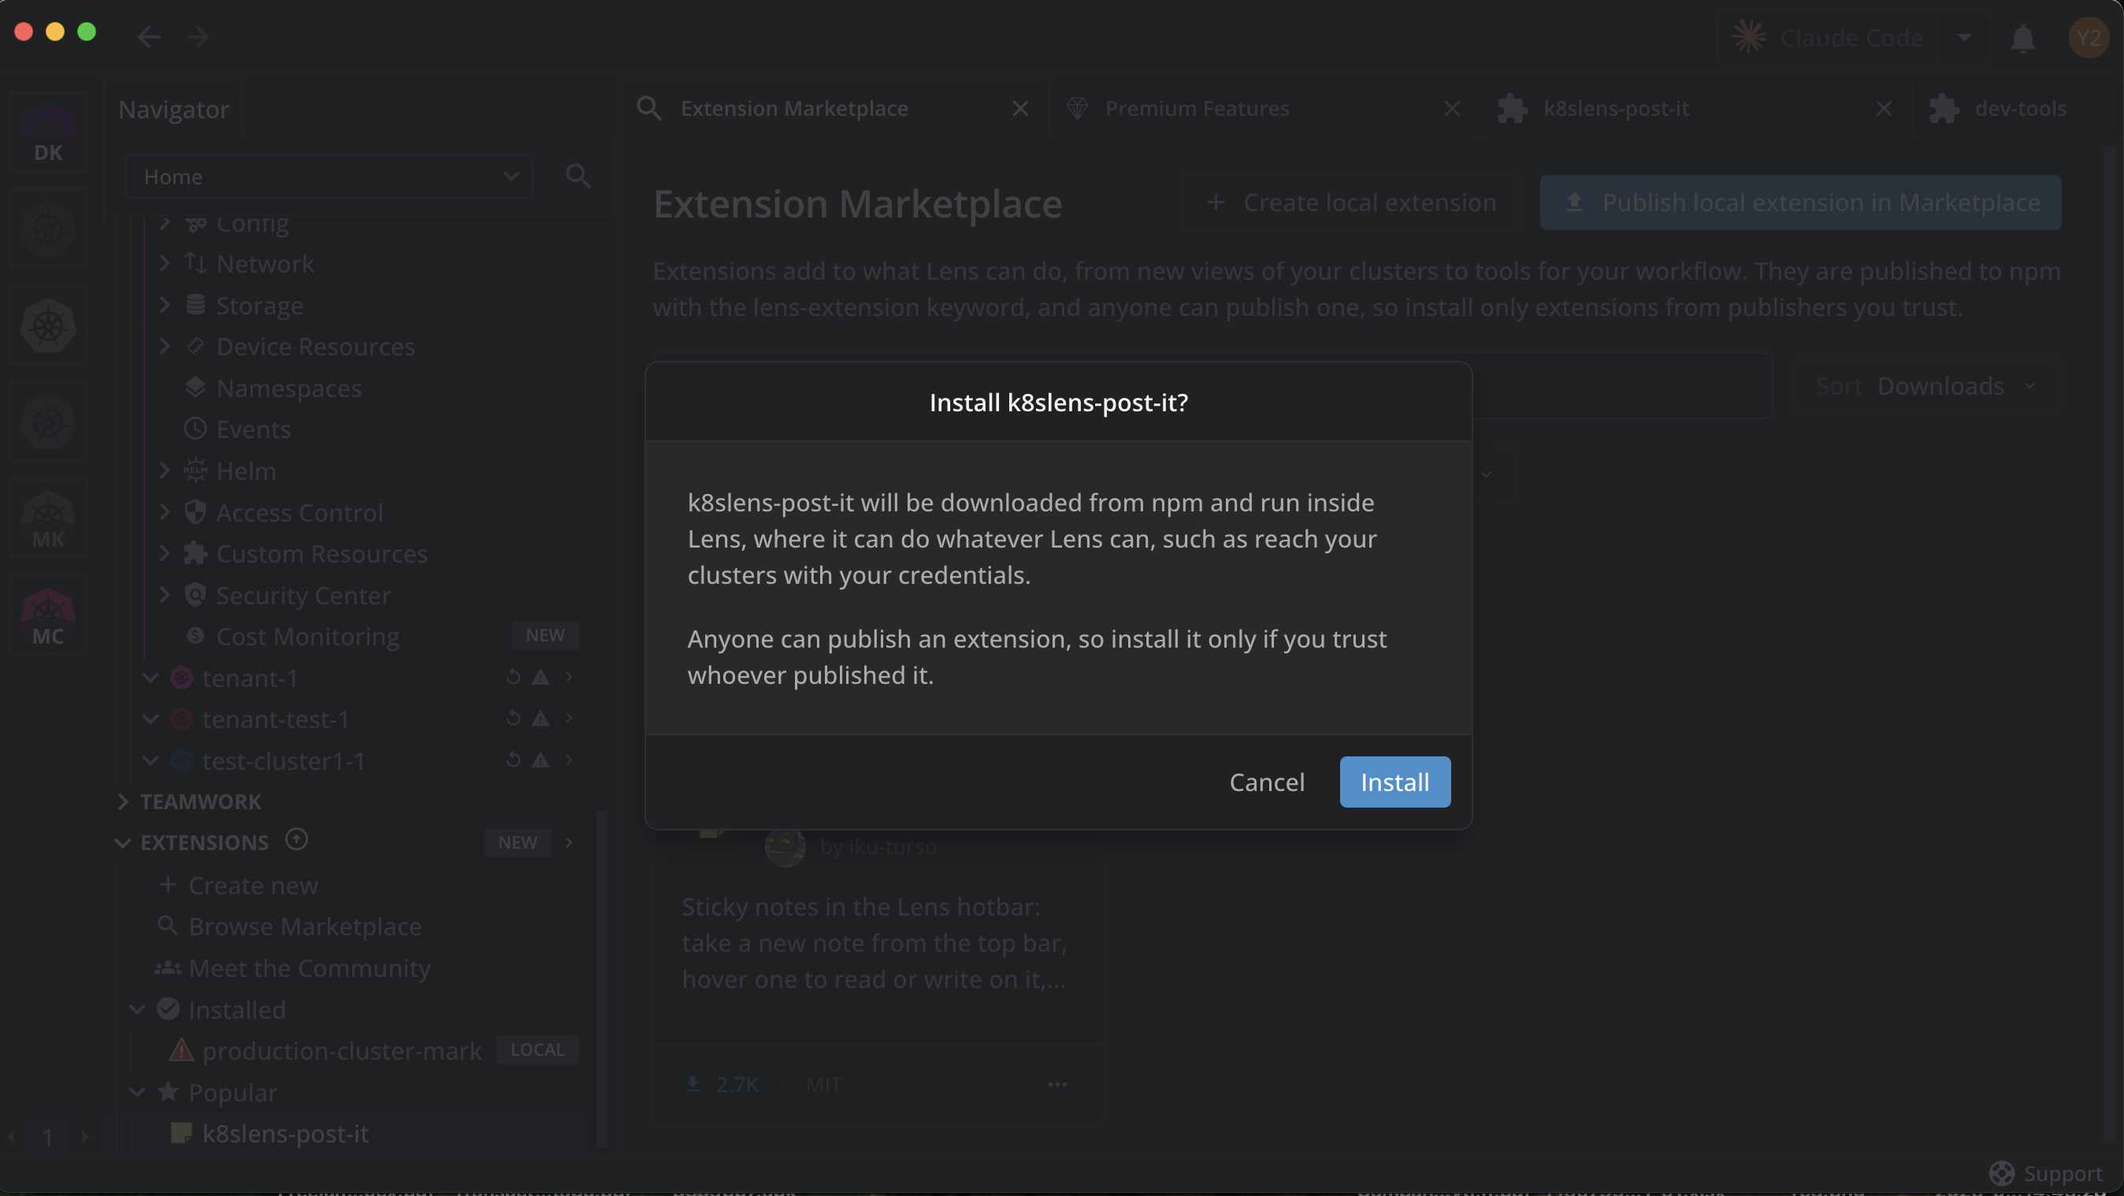
Task: Click the 2.7K downloads count
Action: click(737, 1084)
